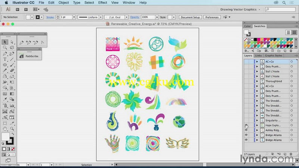This screenshot has width=299, height=168.
Task: Select the Magic Wand tool
Action: 5,48
